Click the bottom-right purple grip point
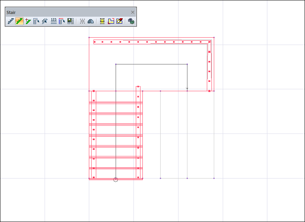This screenshot has width=305, height=222. click(214, 178)
